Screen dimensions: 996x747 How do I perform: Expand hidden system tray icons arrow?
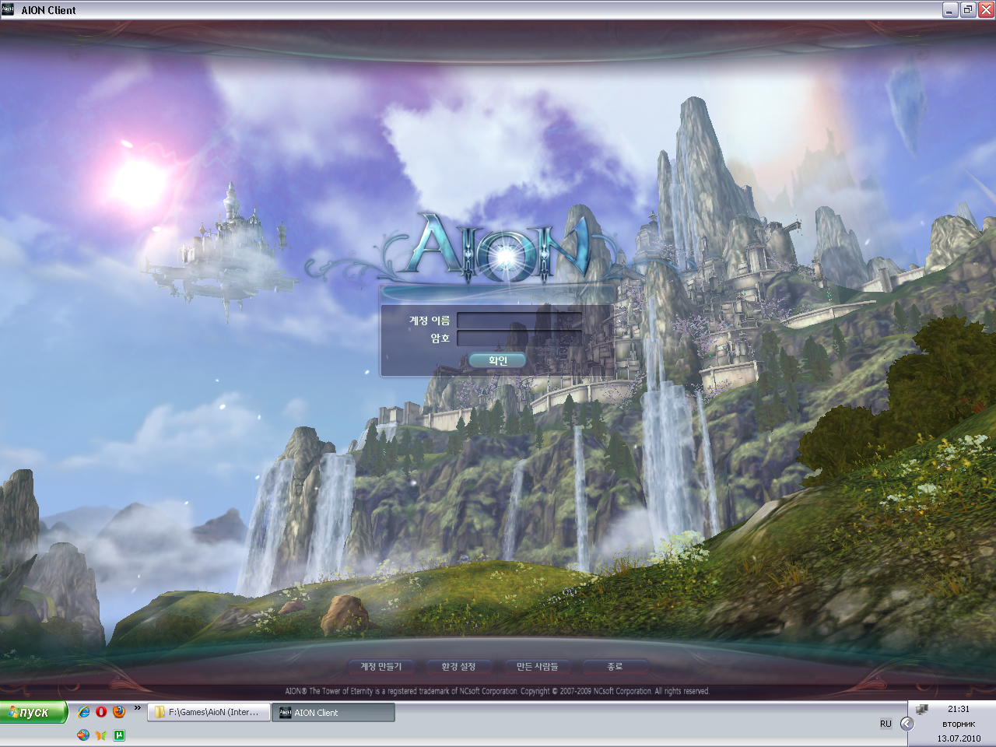coord(907,724)
